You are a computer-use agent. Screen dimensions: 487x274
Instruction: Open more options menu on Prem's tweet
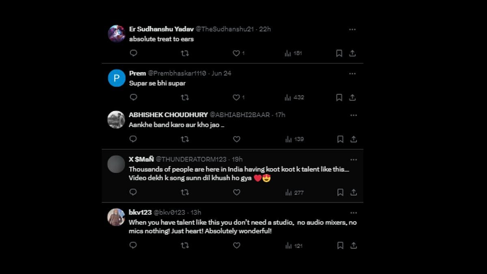352,73
